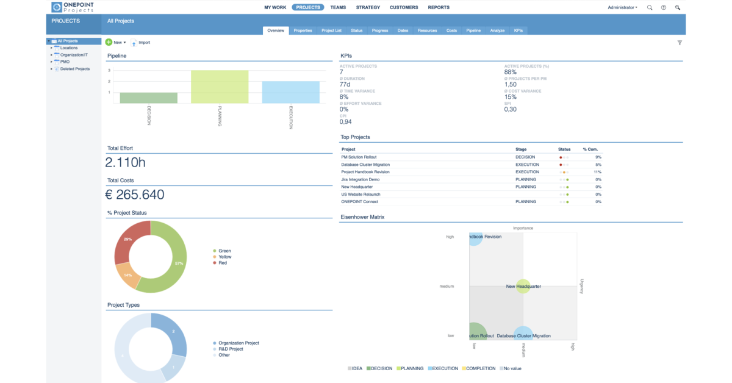Toggle PLANNING legend in Eisenhower Matrix
The width and height of the screenshot is (732, 383).
pyautogui.click(x=411, y=368)
